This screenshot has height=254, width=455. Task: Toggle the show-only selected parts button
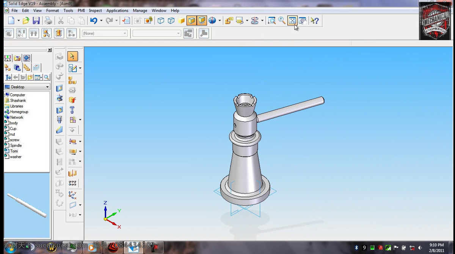[59, 33]
